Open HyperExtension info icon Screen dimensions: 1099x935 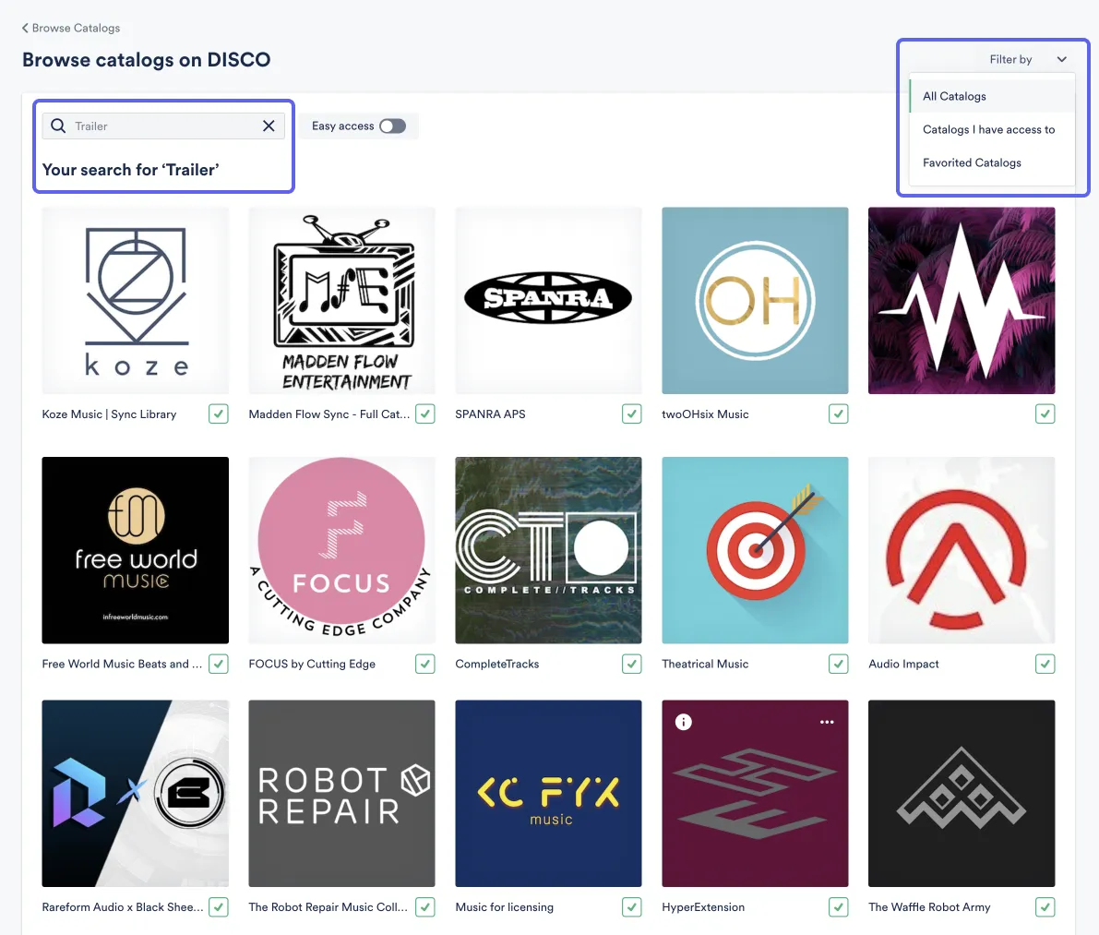[x=684, y=722]
